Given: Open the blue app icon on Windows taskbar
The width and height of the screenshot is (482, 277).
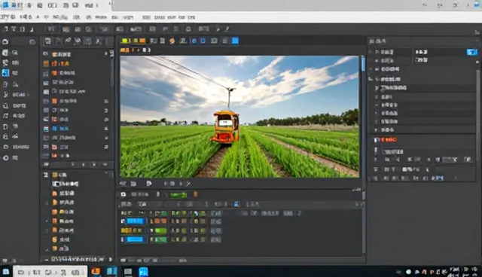Looking at the screenshot, I should (x=143, y=272).
